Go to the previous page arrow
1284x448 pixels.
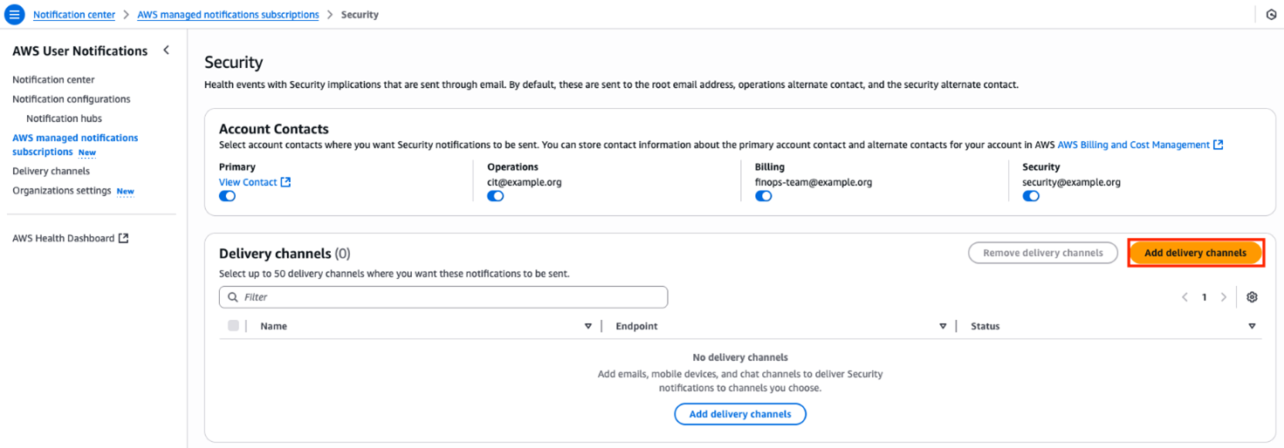pos(1184,297)
